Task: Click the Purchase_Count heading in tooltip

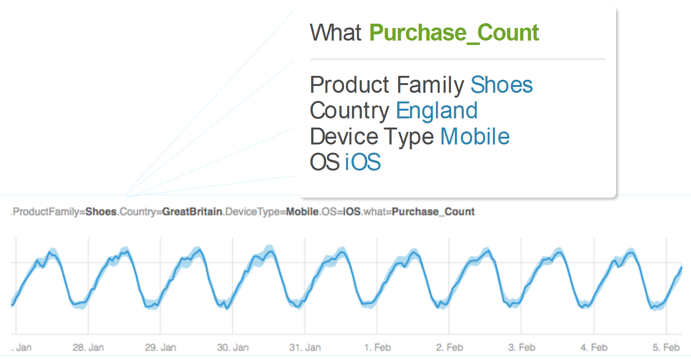Action: 454,33
